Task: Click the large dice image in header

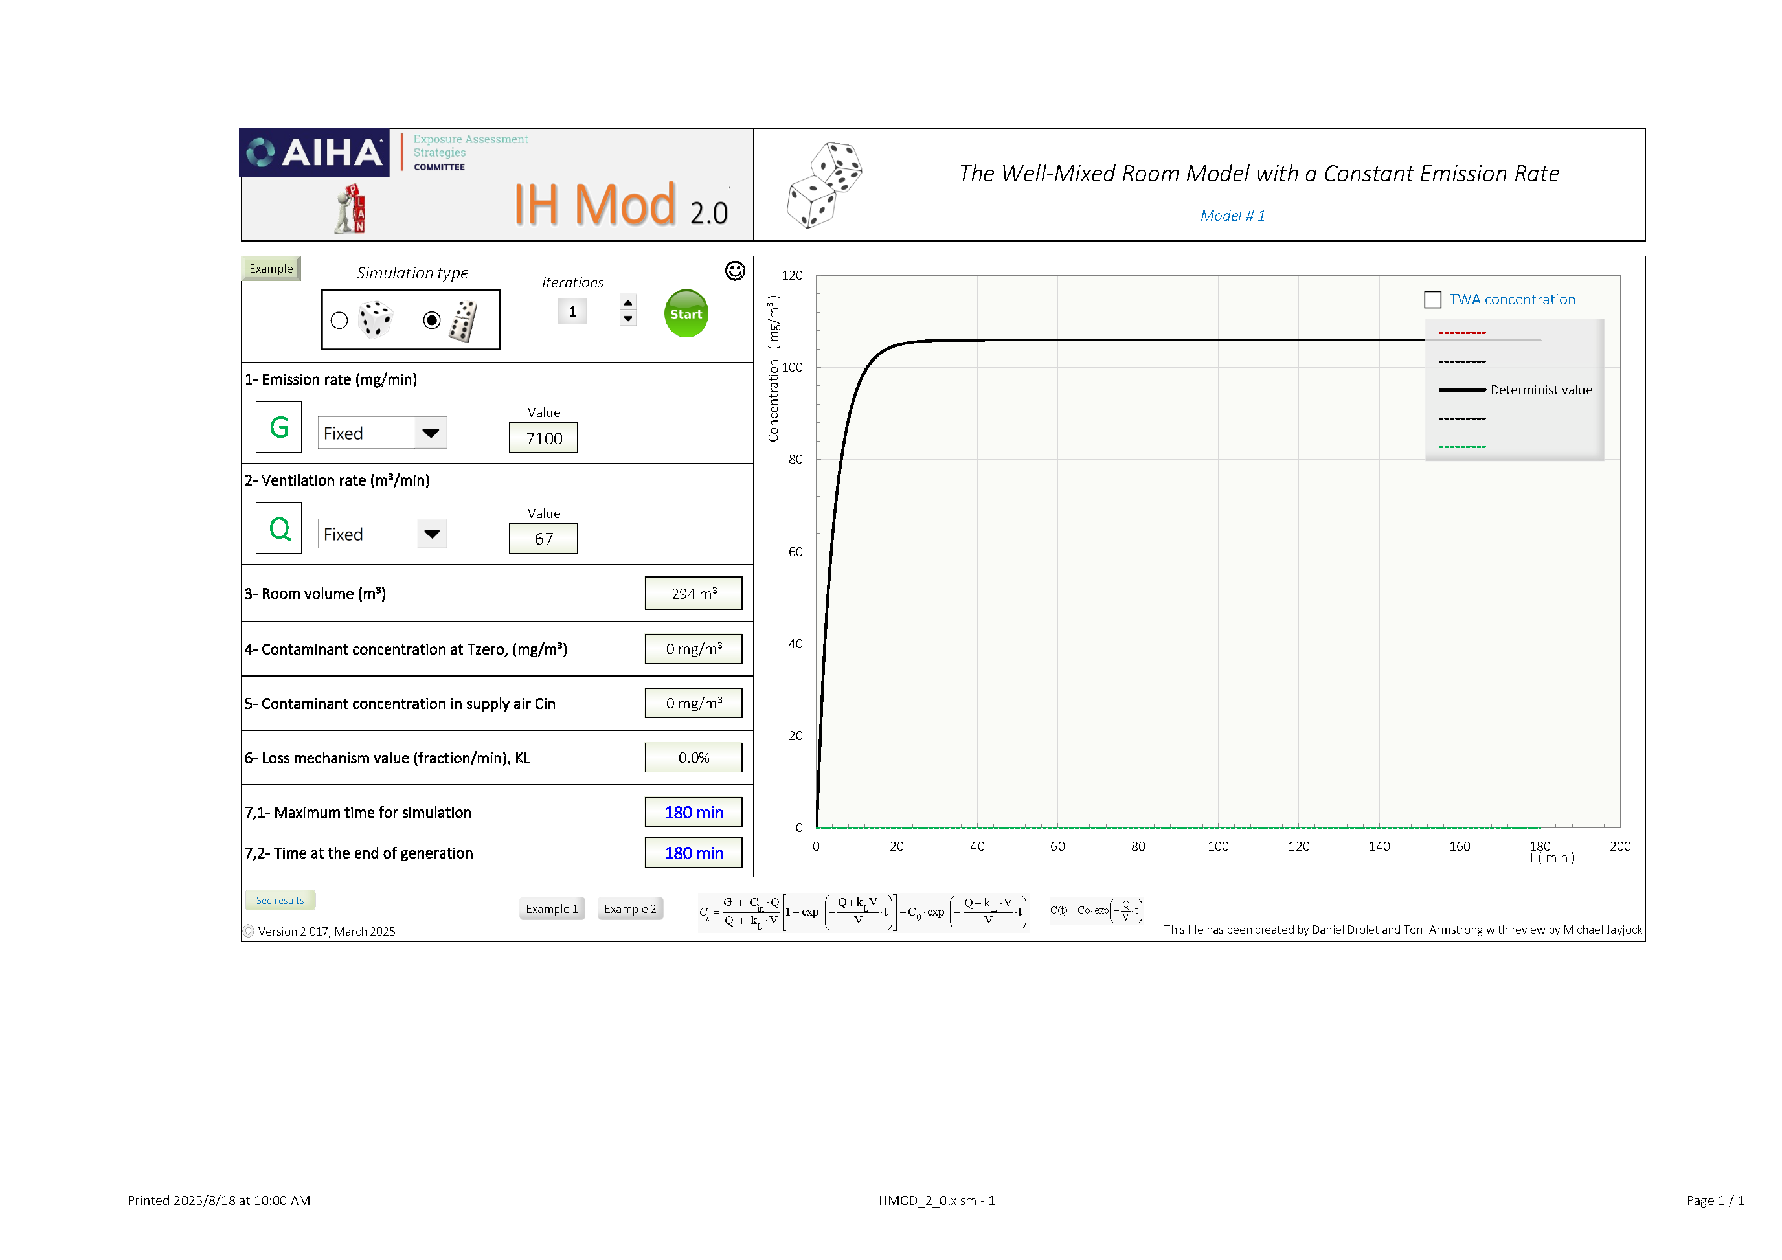Action: tap(824, 184)
